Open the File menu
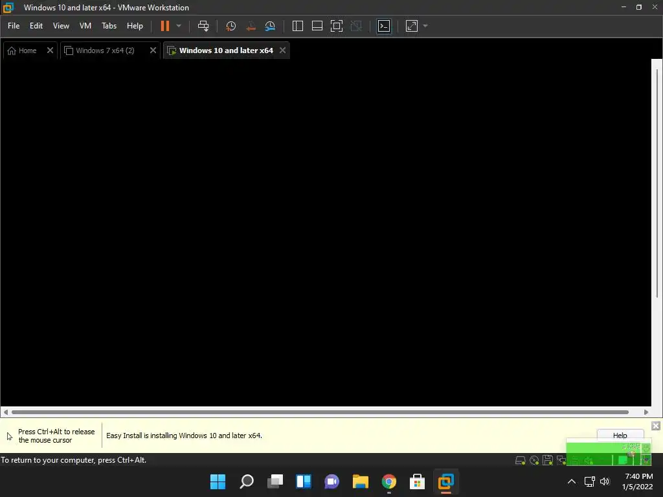 point(14,26)
